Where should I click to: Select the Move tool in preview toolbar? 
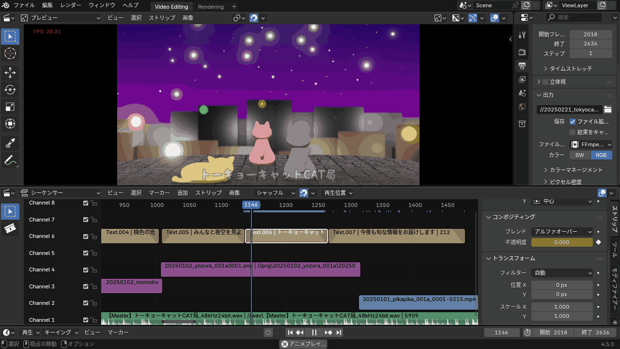coord(10,73)
